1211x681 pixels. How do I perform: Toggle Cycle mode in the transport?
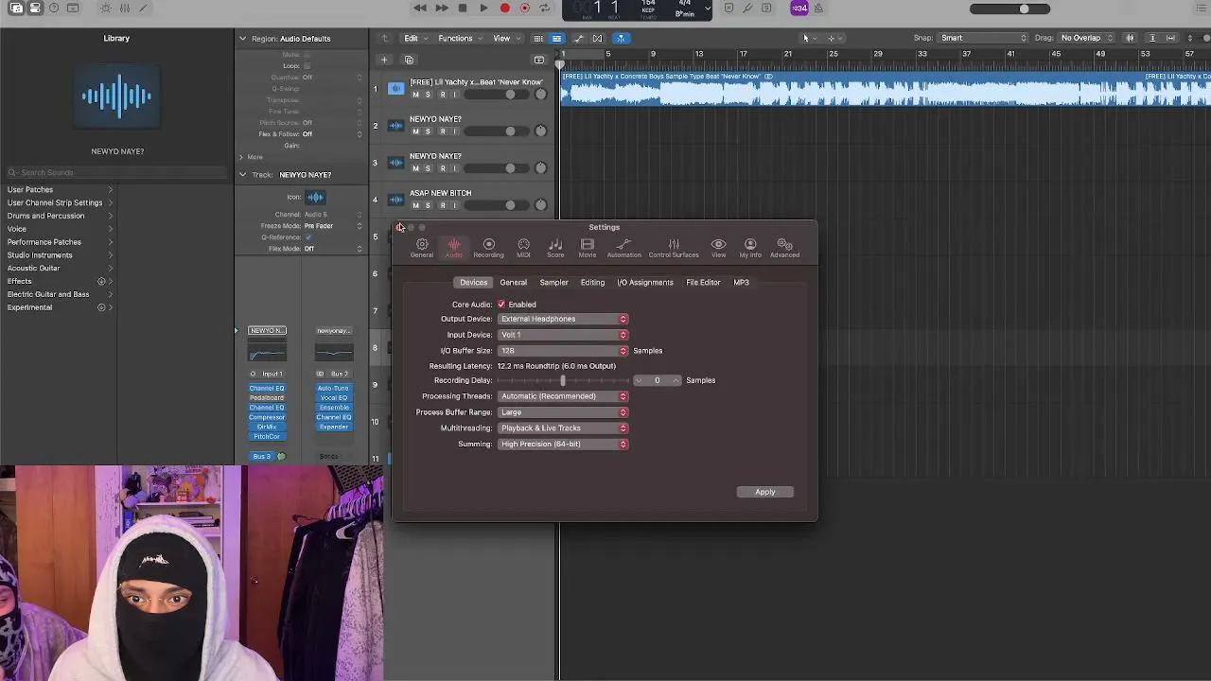(x=545, y=9)
